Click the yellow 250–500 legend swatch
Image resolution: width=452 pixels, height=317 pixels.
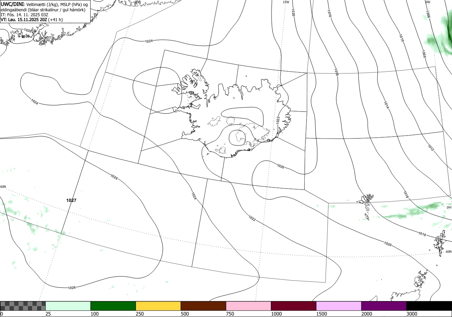[x=158, y=306]
